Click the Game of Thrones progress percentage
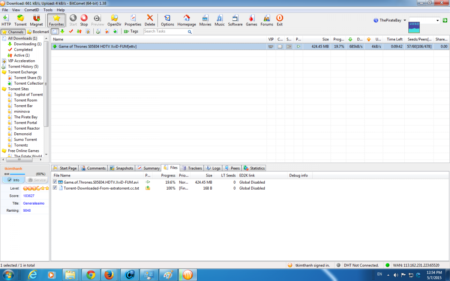 339,46
